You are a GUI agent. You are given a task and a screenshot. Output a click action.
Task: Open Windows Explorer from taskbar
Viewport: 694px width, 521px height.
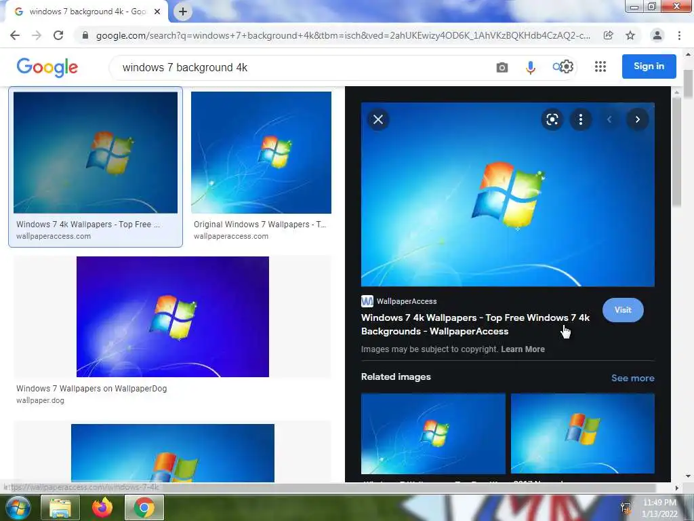click(60, 507)
